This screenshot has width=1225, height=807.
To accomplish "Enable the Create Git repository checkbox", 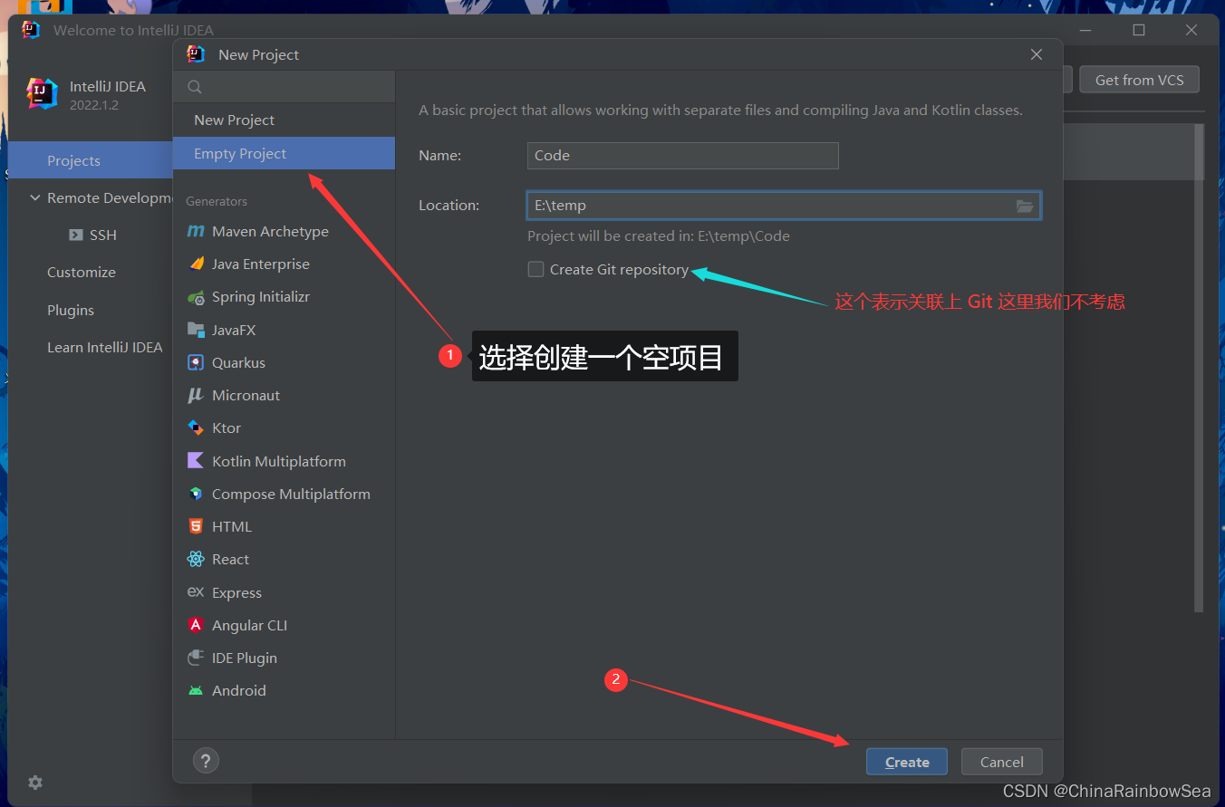I will click(536, 269).
